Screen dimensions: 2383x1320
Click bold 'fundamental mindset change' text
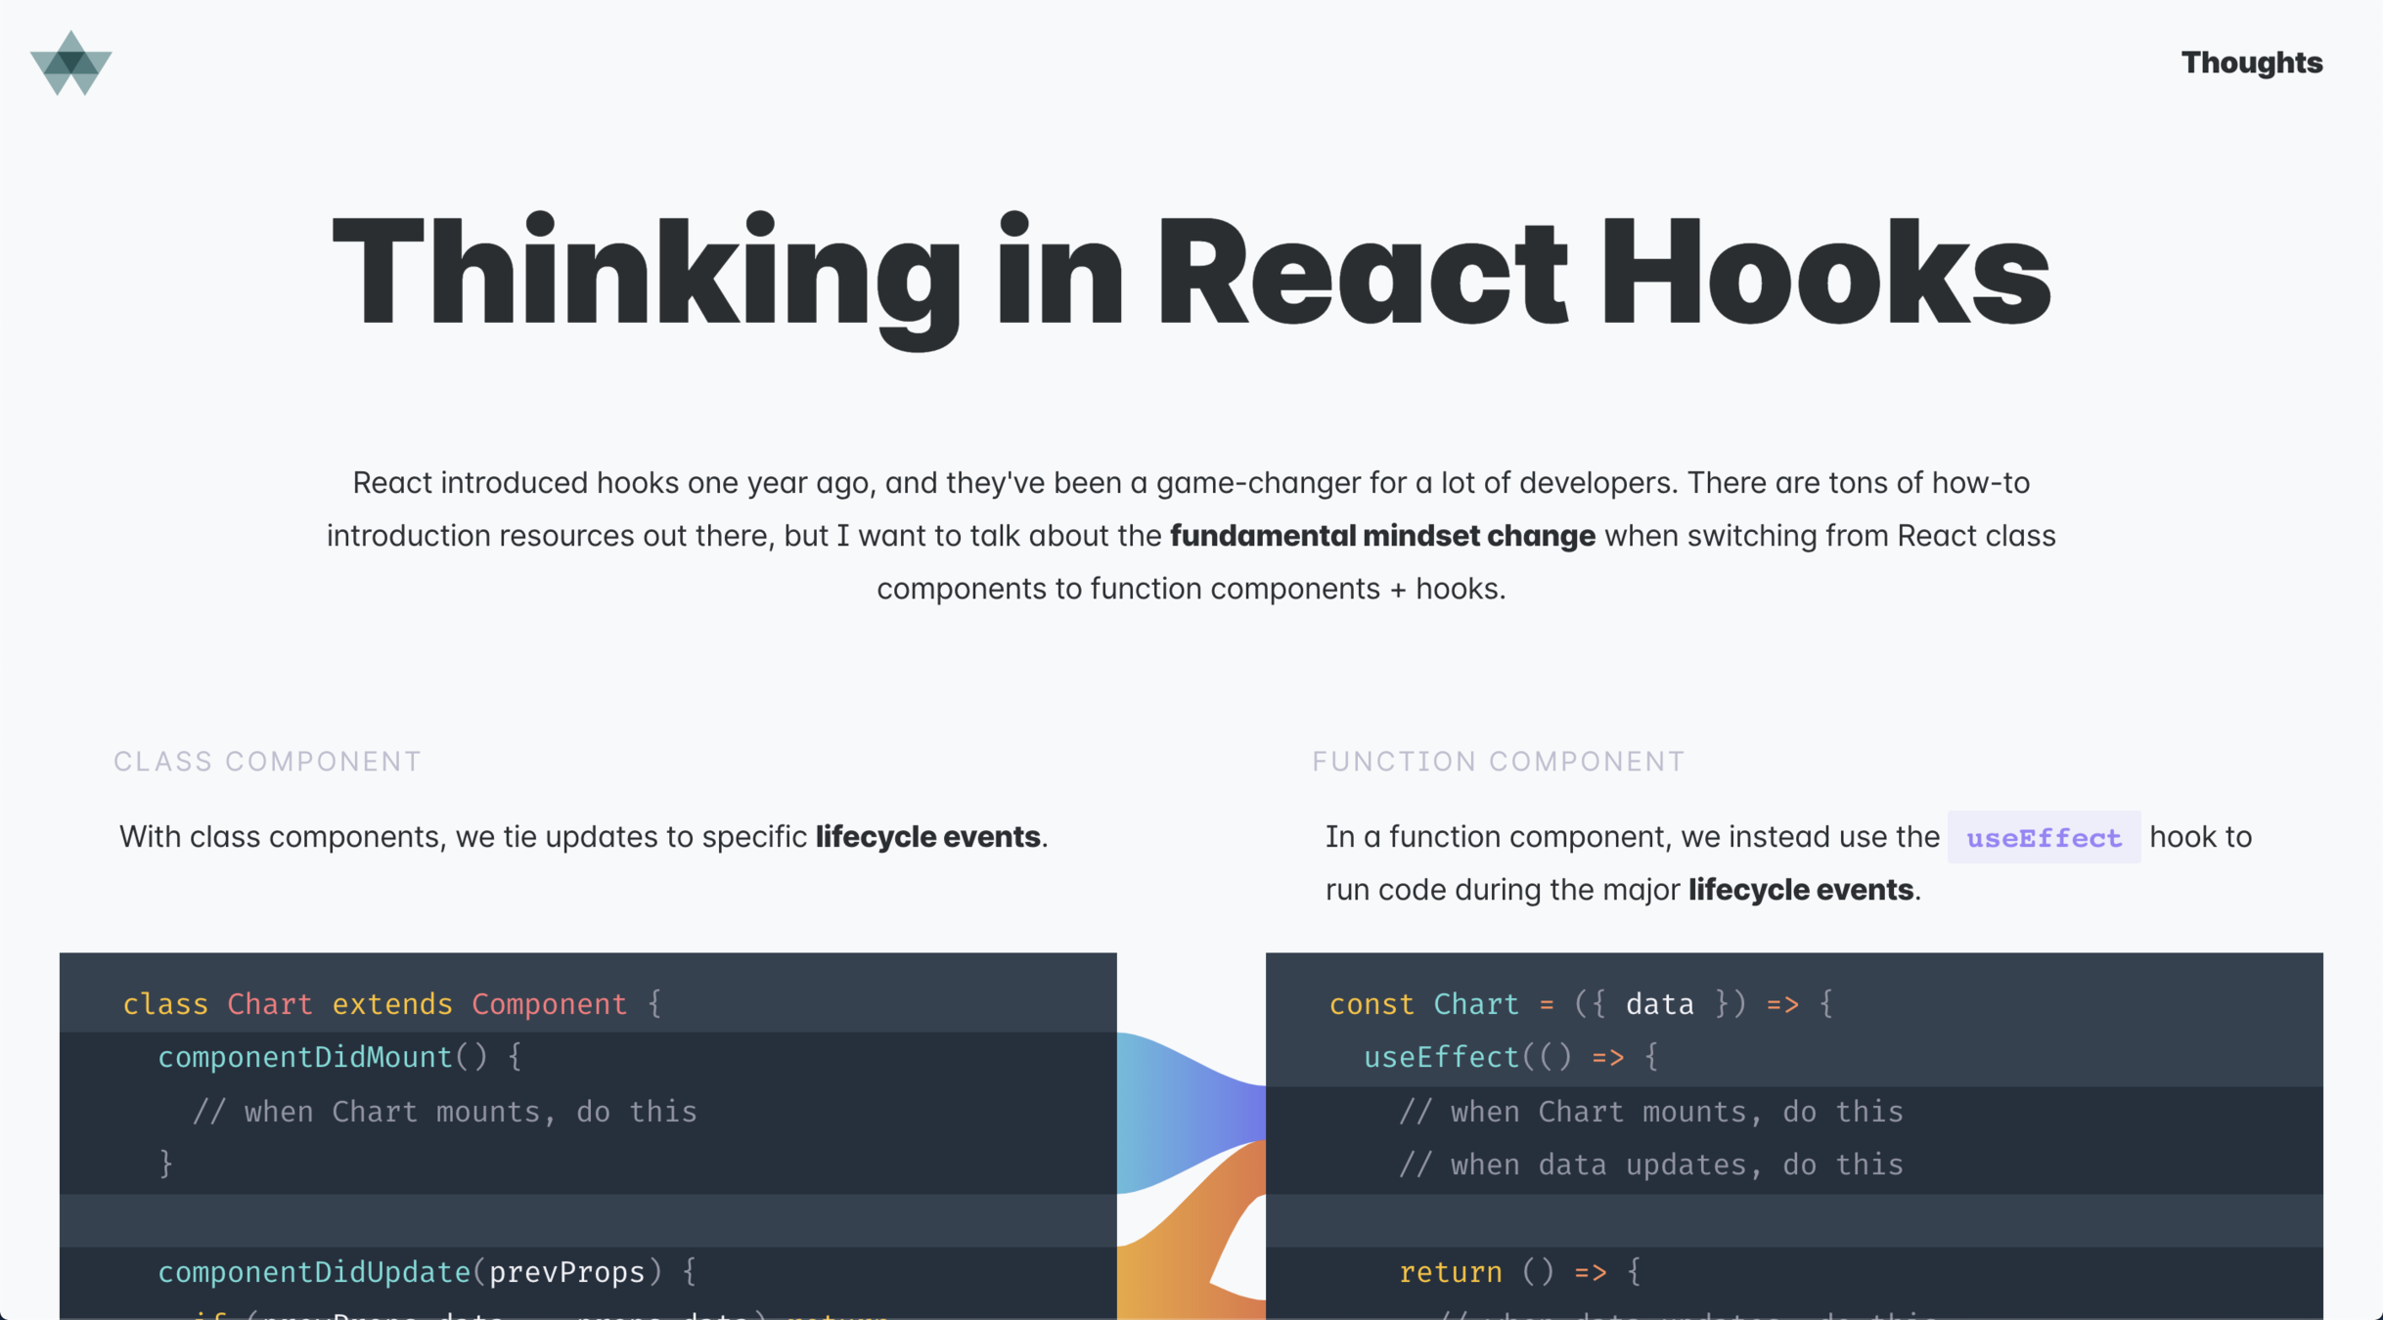tap(1381, 536)
